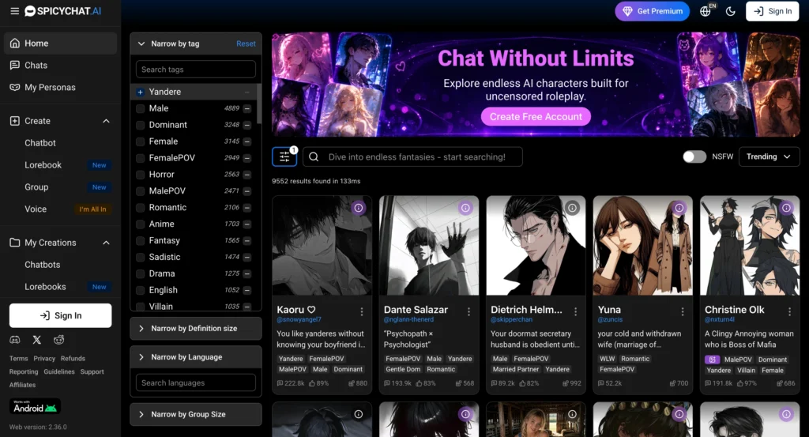
Task: Check the Horror tag checkbox
Action: coord(140,175)
